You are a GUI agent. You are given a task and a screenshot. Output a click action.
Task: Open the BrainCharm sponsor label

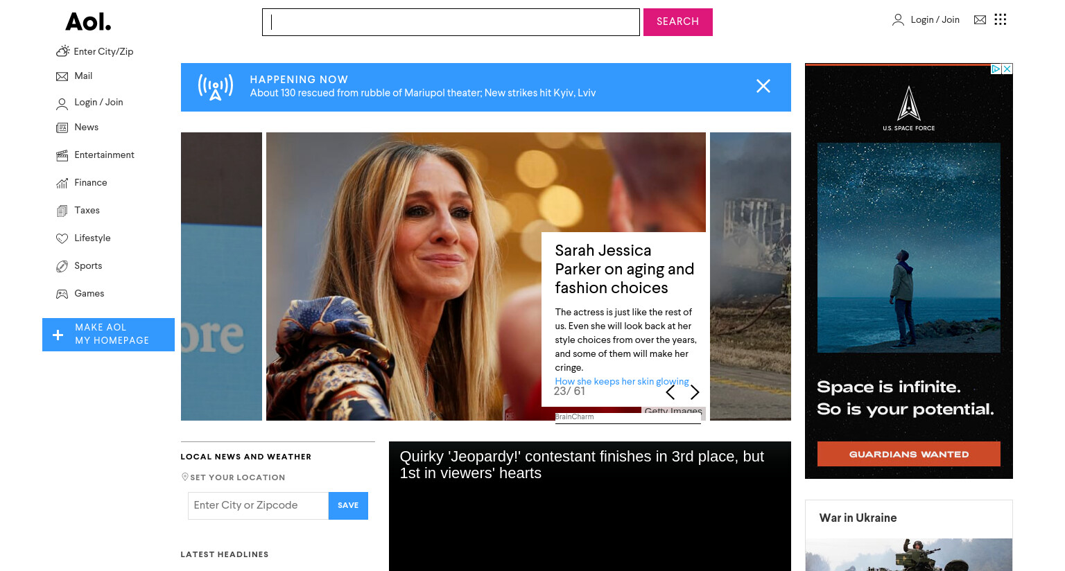click(575, 417)
